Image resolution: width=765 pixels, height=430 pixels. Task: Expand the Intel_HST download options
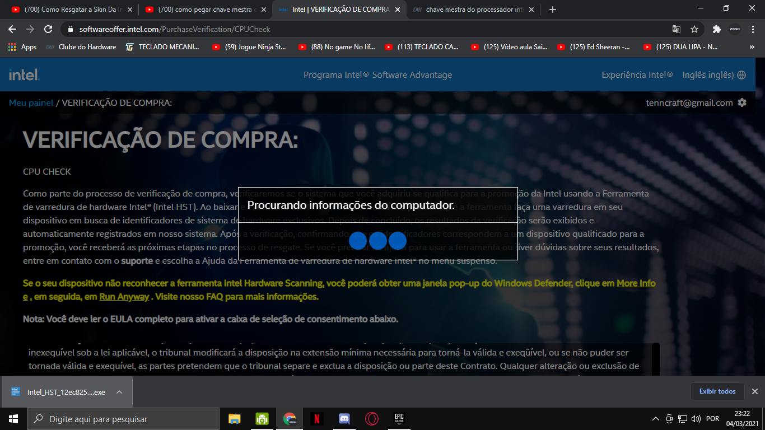pos(119,392)
